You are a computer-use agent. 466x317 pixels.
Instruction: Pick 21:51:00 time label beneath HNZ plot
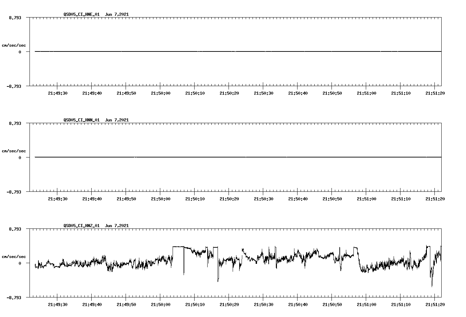click(366, 305)
